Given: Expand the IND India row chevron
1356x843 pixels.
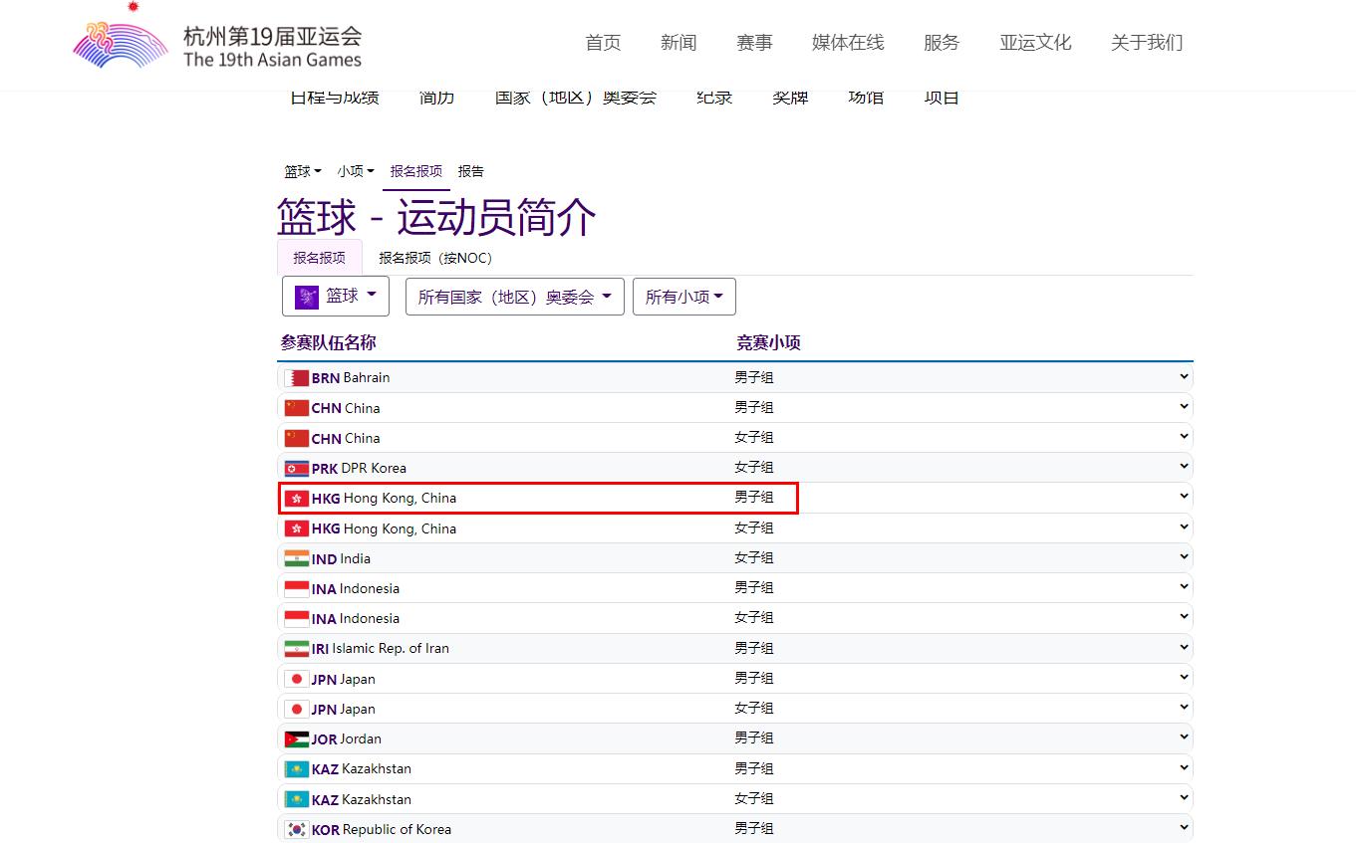Looking at the screenshot, I should (x=1184, y=557).
